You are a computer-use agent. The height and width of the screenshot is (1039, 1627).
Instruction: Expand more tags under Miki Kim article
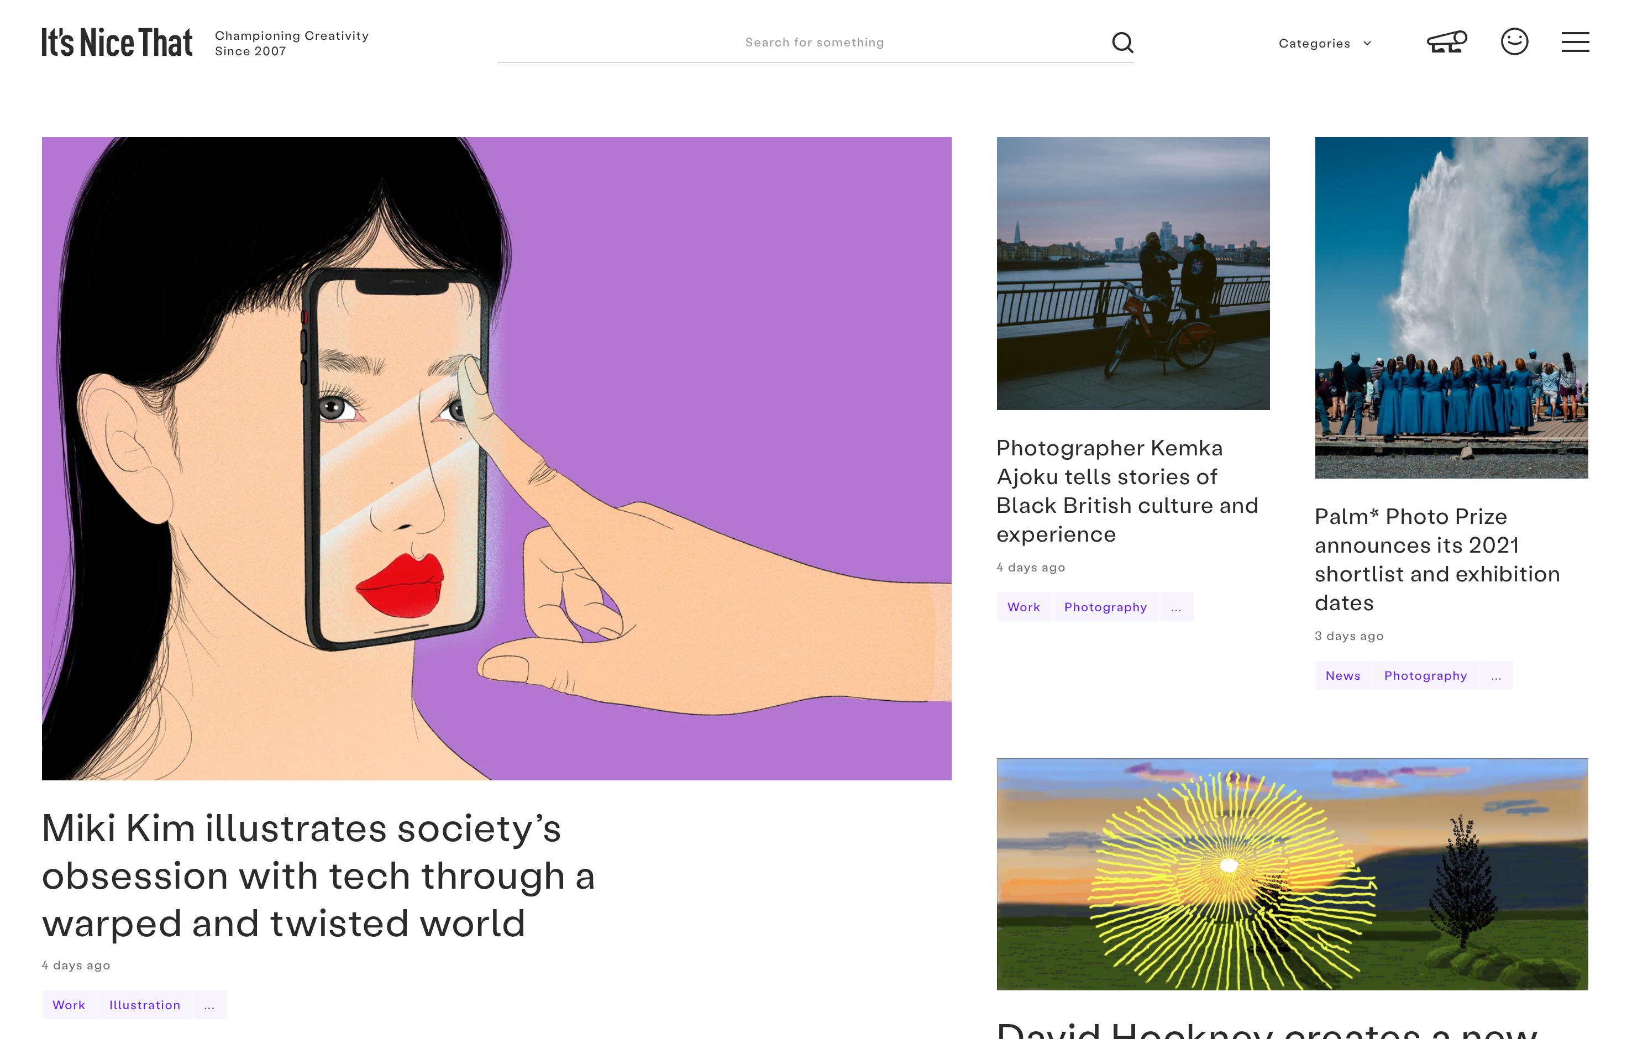(x=209, y=1005)
